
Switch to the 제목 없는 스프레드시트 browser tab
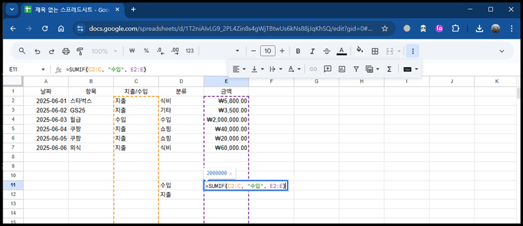(x=72, y=10)
